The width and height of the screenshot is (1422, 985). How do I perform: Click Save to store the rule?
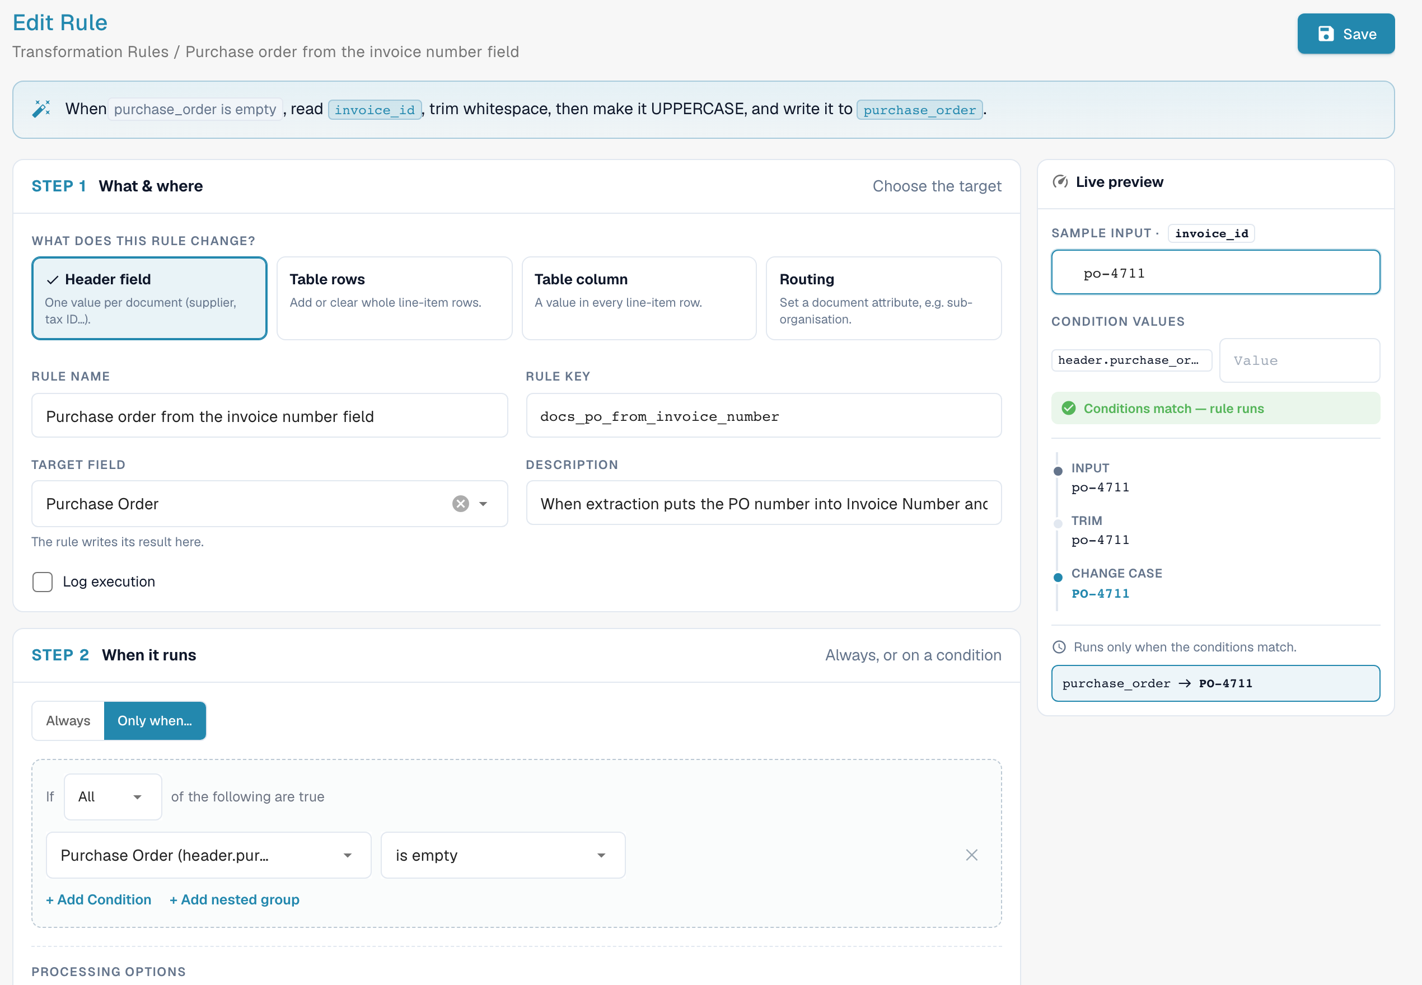click(1345, 34)
